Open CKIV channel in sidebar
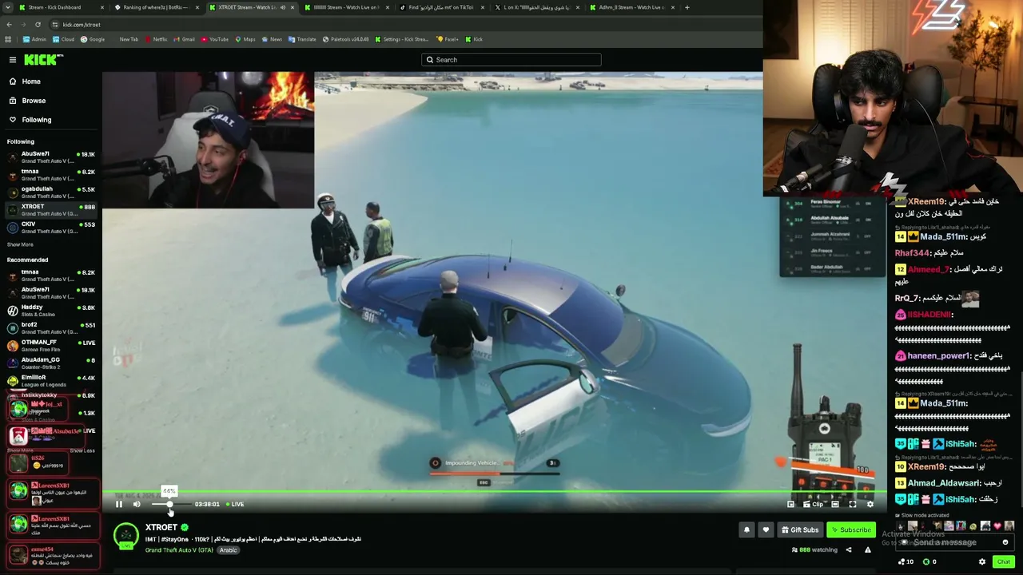 point(51,228)
